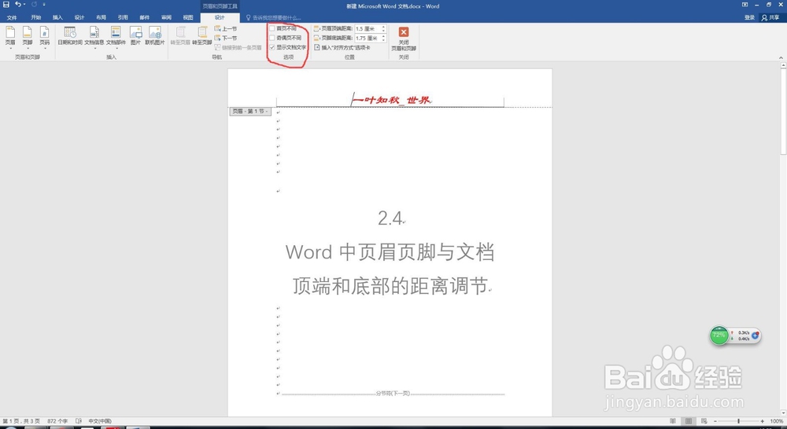The width and height of the screenshot is (787, 429).
Task: Switch to the 邮件 mailings tab
Action: tap(145, 17)
